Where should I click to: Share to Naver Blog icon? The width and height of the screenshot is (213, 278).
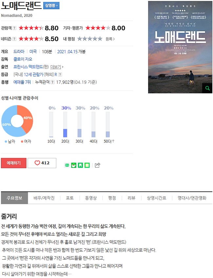click(x=67, y=165)
